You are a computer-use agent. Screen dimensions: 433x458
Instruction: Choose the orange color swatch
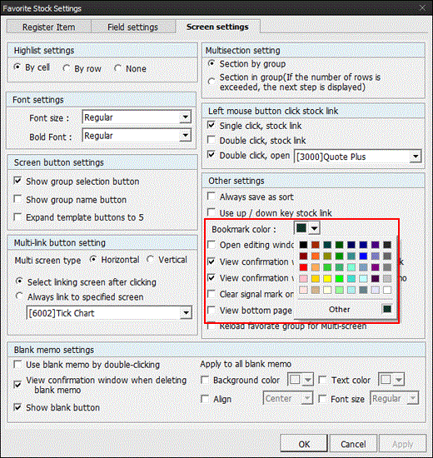(316, 256)
